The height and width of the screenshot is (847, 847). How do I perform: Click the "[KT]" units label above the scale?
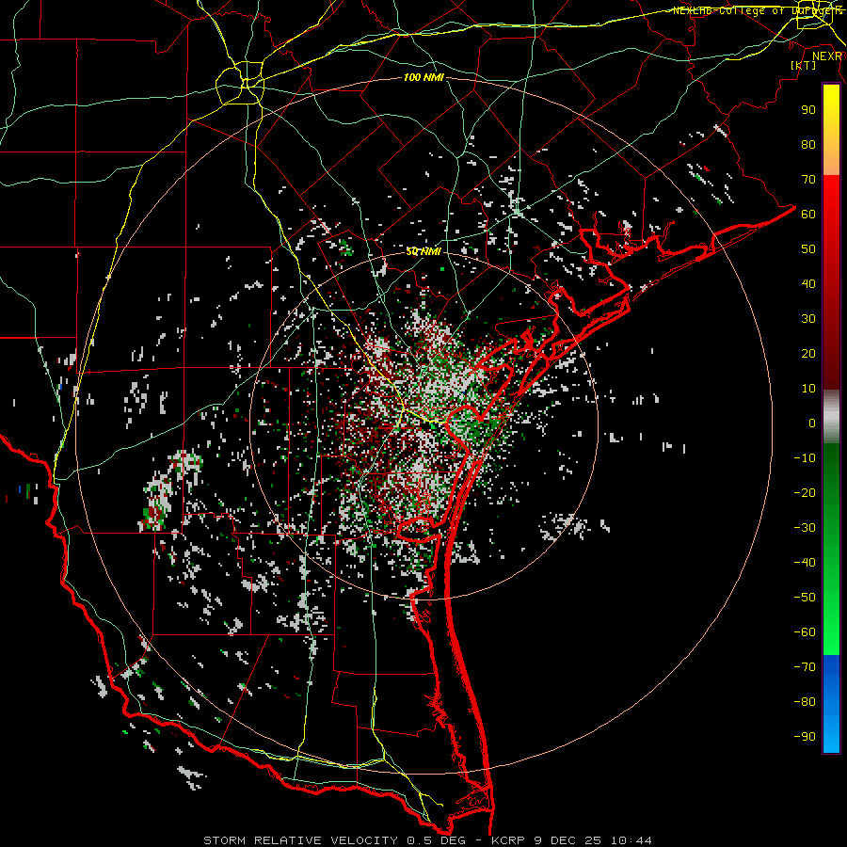click(803, 65)
